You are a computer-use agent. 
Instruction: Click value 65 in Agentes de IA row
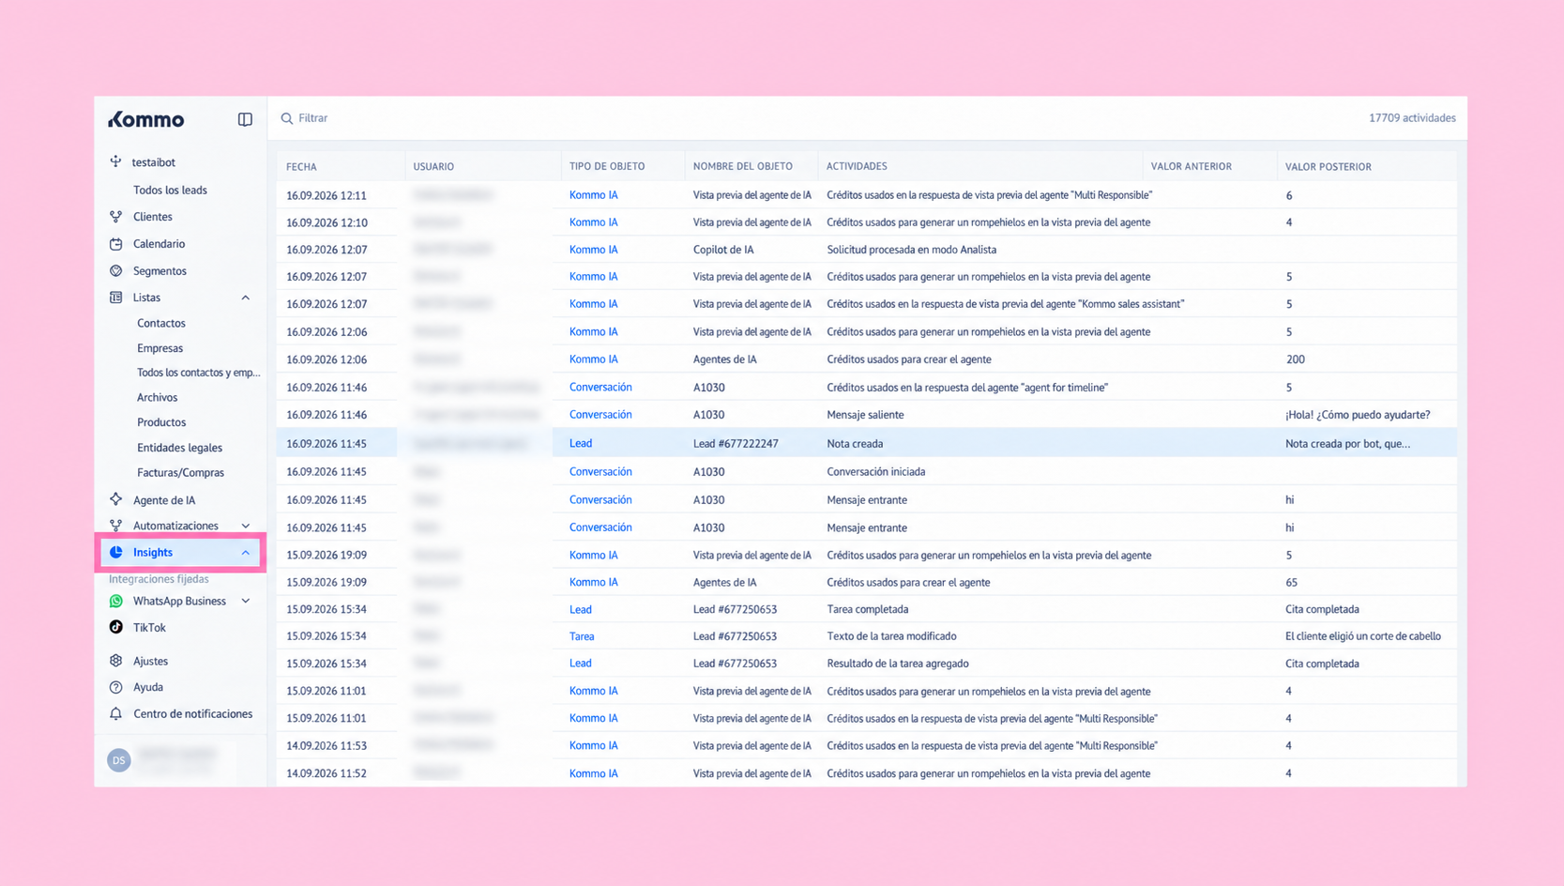[1291, 582]
